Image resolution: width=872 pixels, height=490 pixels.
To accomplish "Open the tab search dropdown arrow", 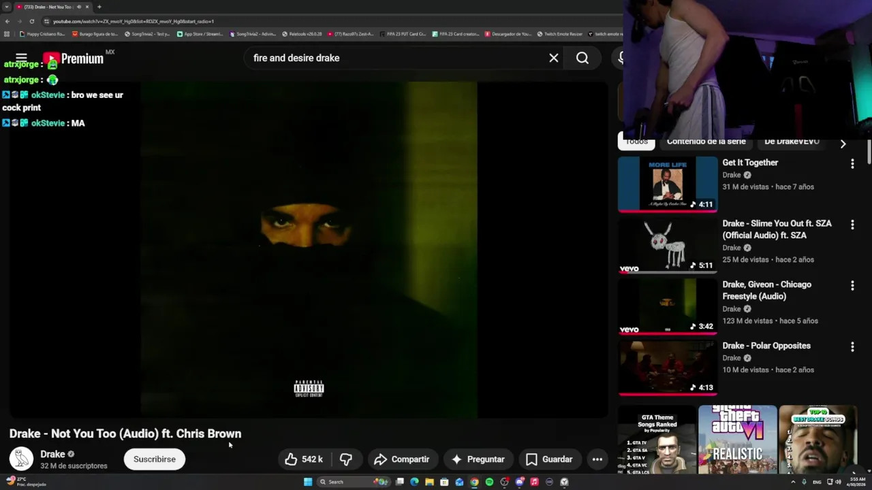I will click(x=7, y=7).
